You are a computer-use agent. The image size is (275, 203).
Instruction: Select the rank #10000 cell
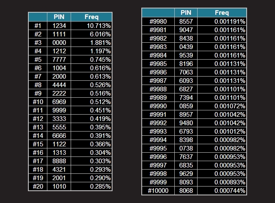(x=158, y=191)
